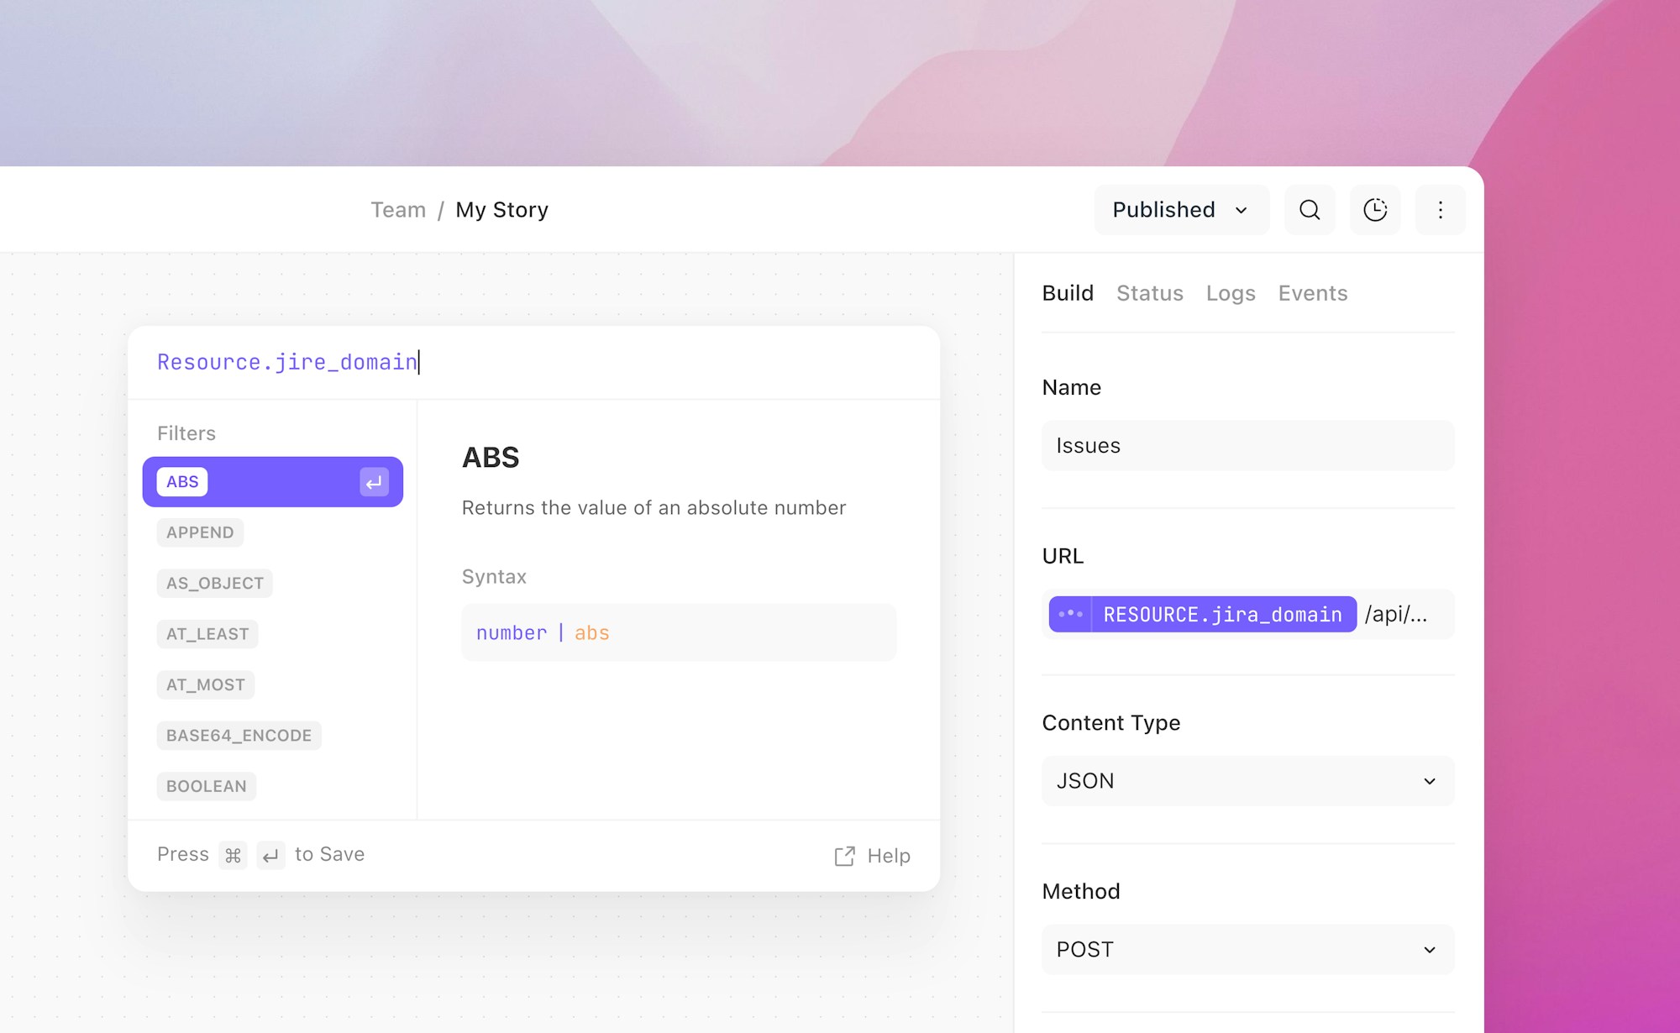Viewport: 1680px width, 1033px height.
Task: Click the Resource.jire_domain formula input
Action: coord(533,362)
